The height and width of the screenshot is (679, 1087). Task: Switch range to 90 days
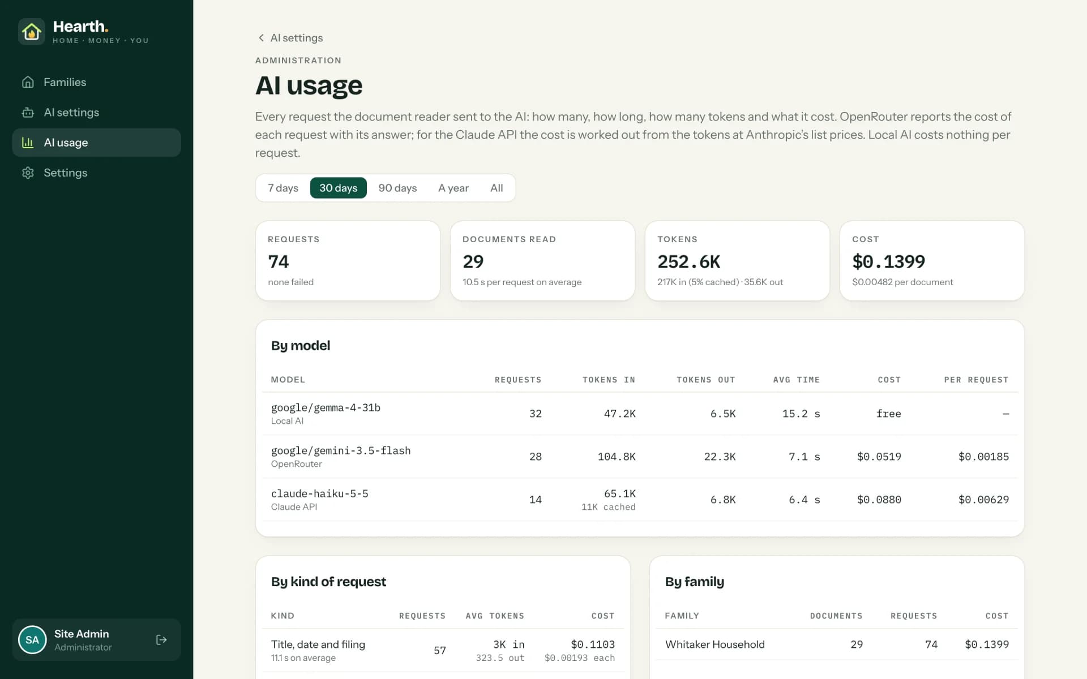click(x=397, y=188)
